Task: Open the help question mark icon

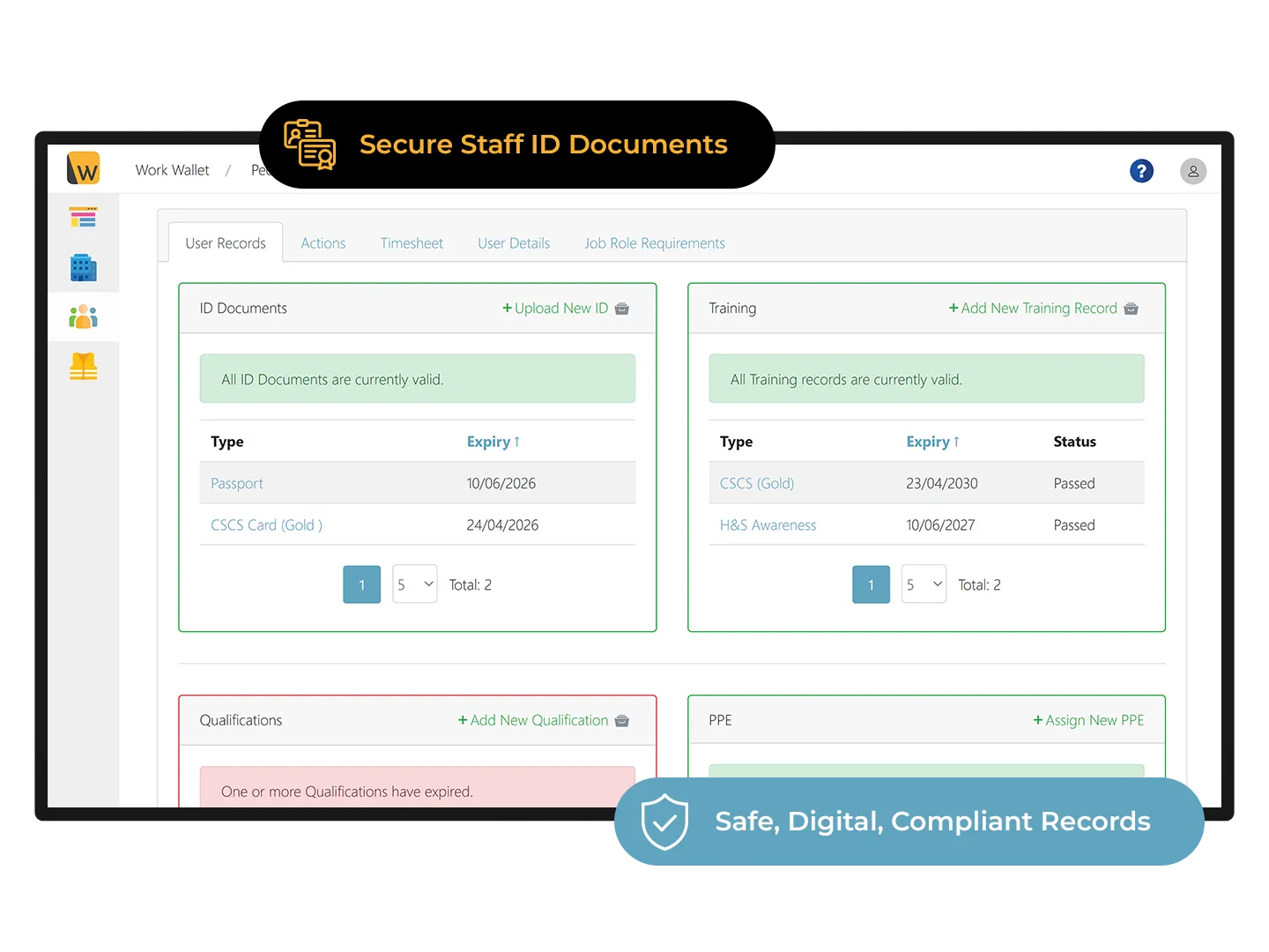Action: pos(1142,171)
